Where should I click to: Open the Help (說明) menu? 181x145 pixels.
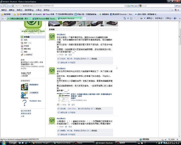coord(46,10)
